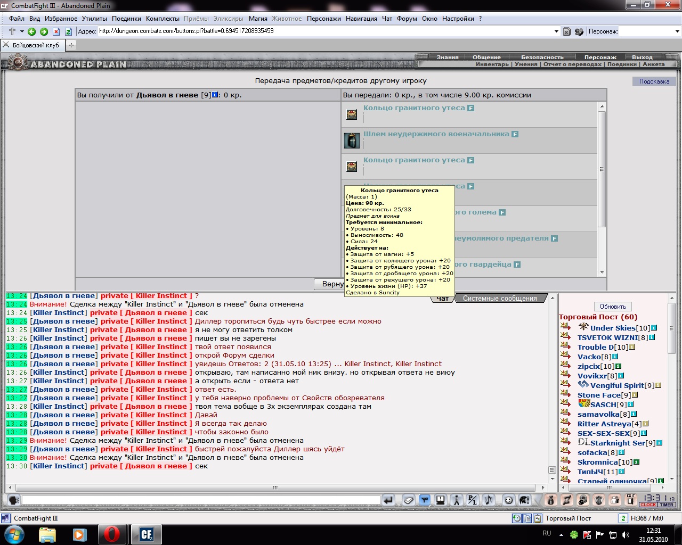Image resolution: width=682 pixels, height=545 pixels.
Task: Click the Подсказка hint button
Action: tap(654, 81)
